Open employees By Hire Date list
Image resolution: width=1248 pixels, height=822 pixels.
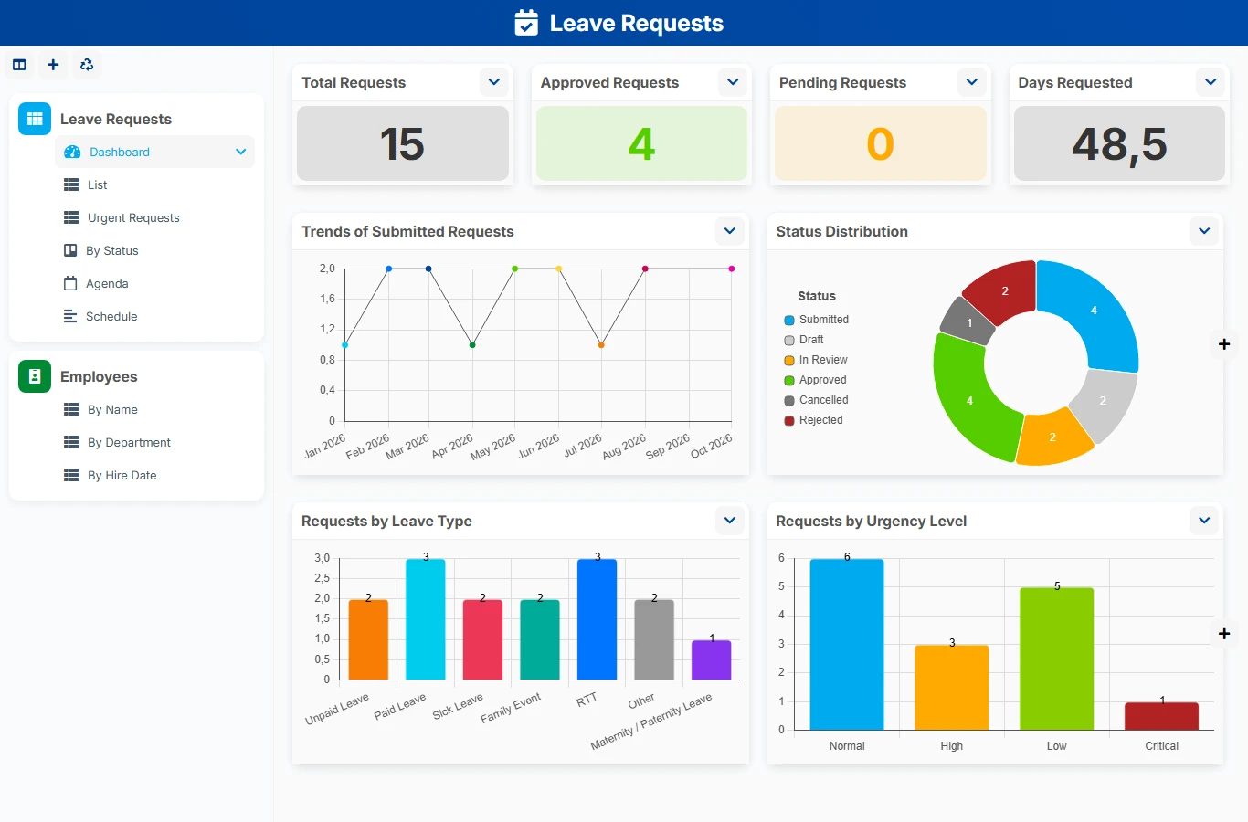(154, 475)
